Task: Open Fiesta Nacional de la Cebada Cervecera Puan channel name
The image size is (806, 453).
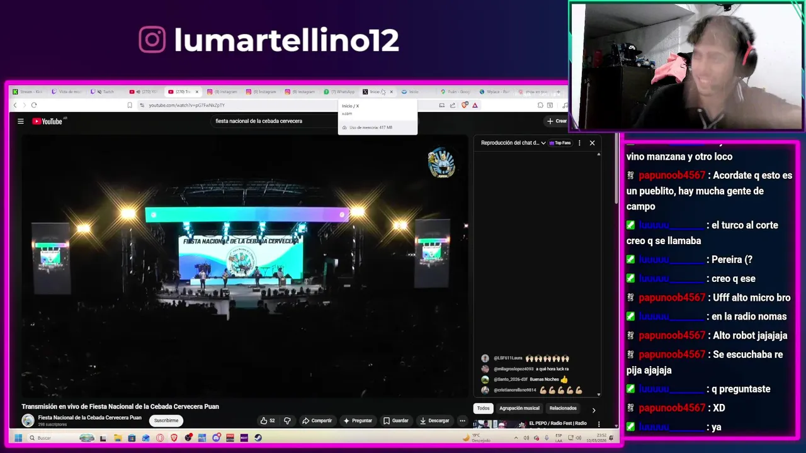Action: 89,418
